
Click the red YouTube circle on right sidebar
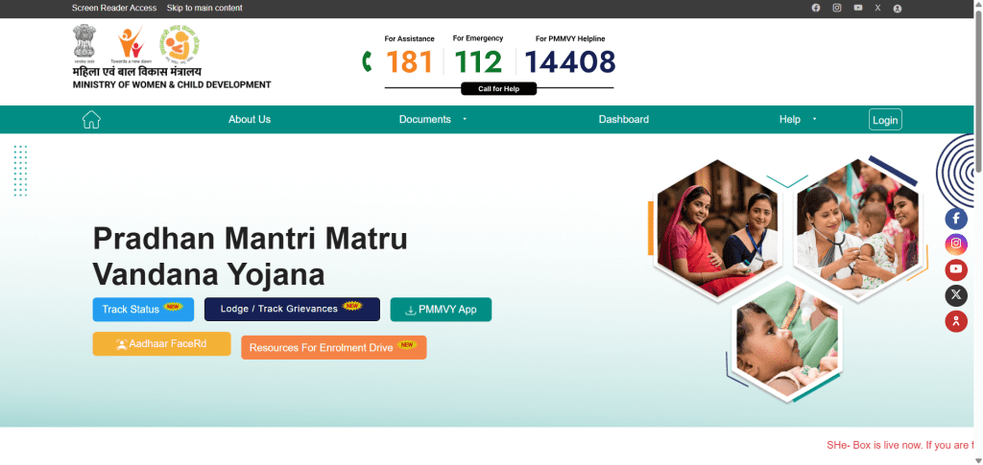coord(956,269)
